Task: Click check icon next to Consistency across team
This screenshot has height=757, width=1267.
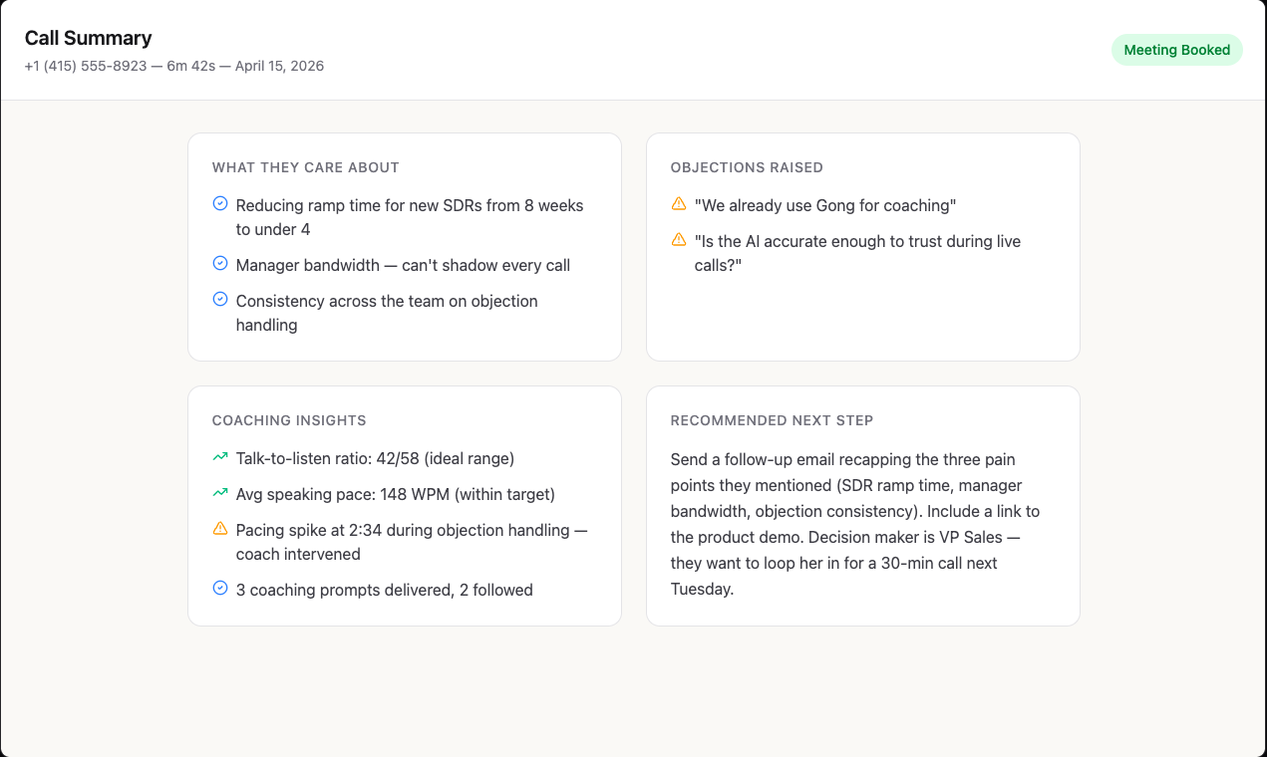Action: tap(220, 300)
